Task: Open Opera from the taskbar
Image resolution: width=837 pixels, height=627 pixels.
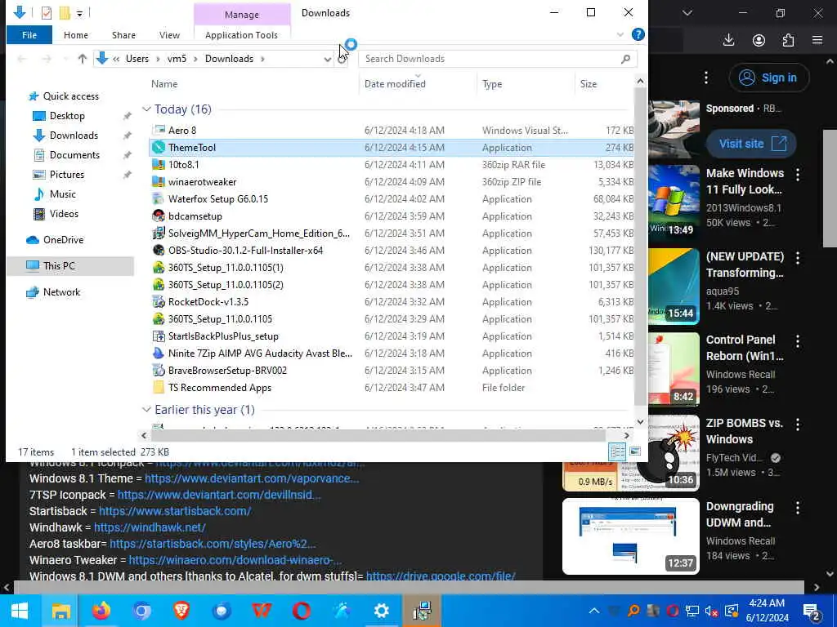Action: tap(302, 611)
